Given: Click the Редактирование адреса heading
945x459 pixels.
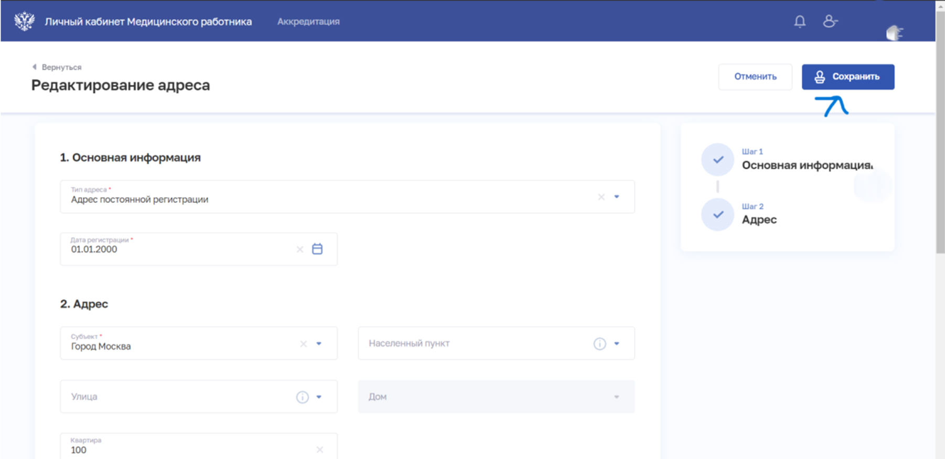Looking at the screenshot, I should (x=121, y=85).
